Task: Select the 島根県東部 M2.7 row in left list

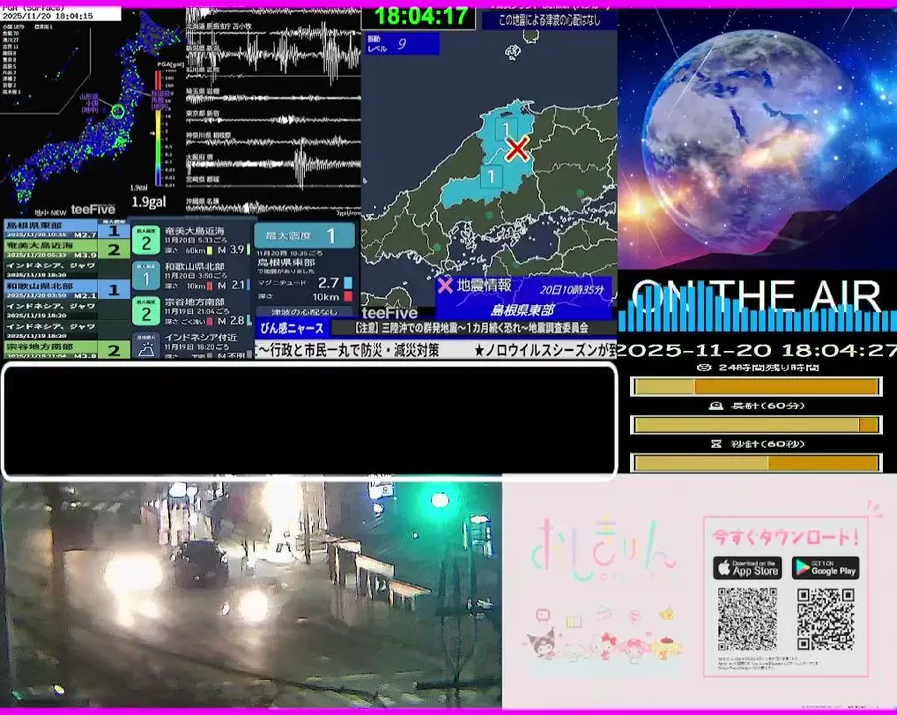Action: [x=68, y=229]
